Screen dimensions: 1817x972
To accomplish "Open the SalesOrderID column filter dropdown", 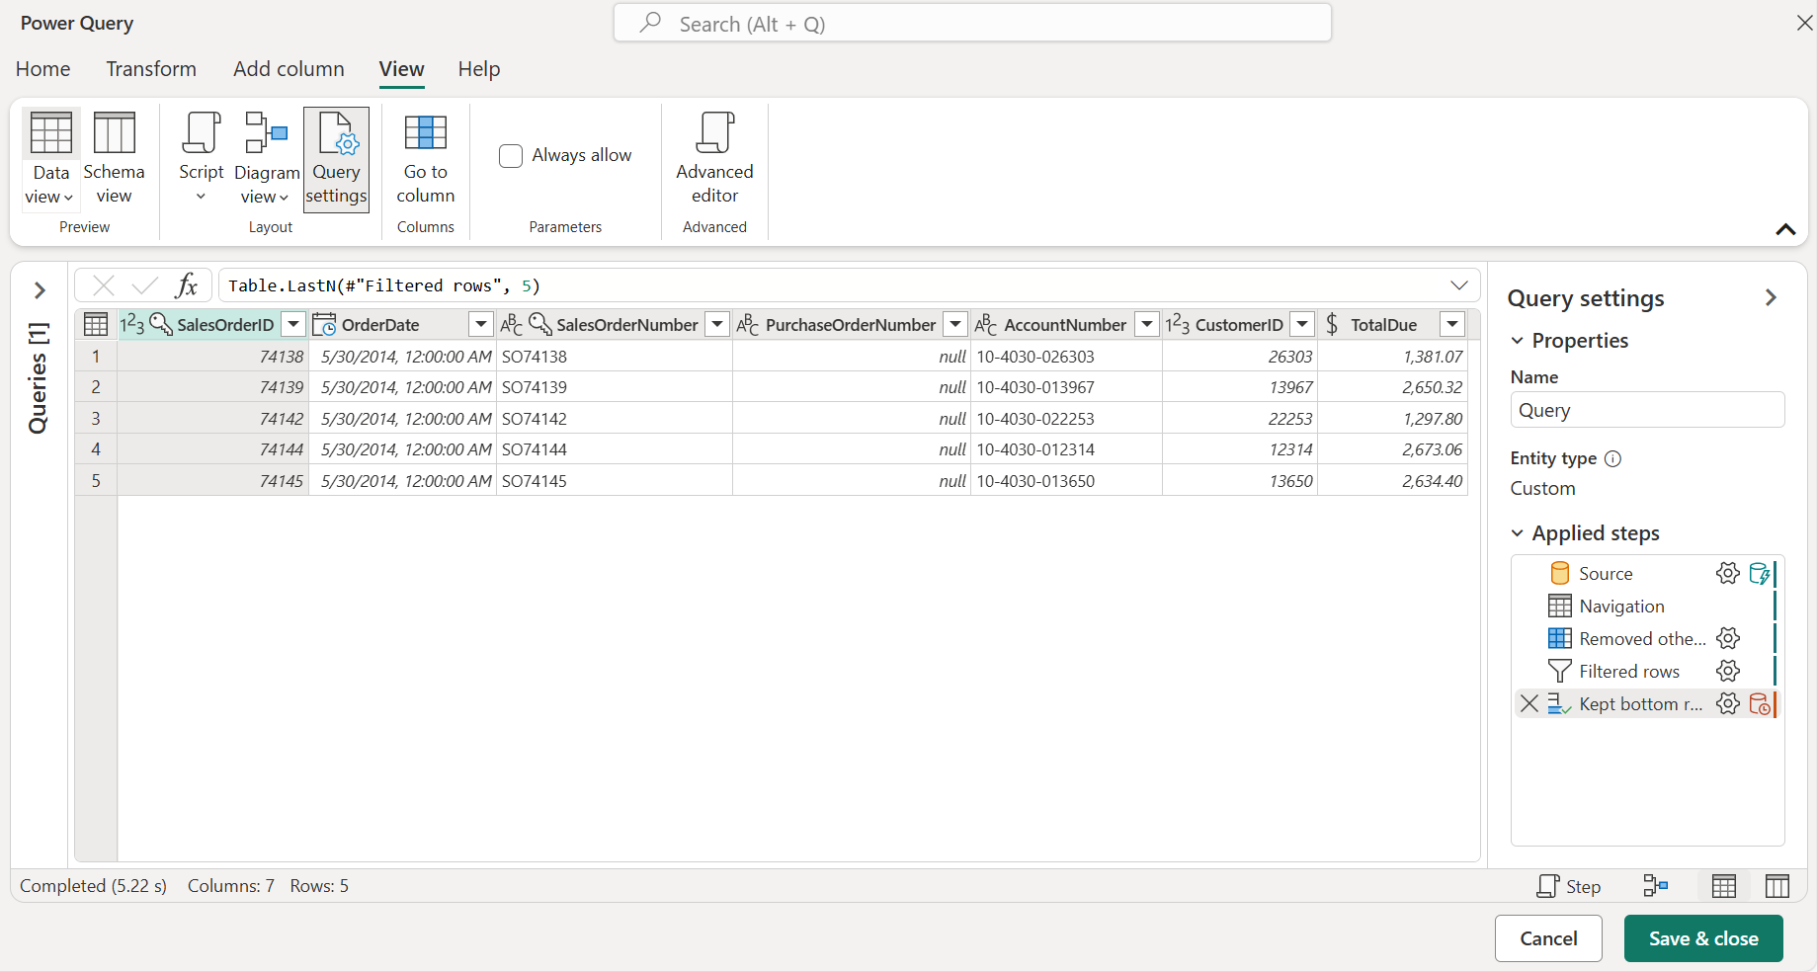I will [292, 324].
